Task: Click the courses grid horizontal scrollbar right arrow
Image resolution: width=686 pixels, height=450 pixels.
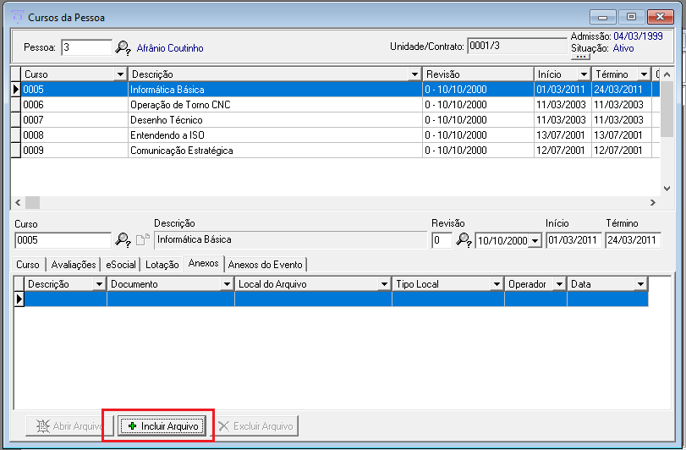Action: tap(652, 202)
